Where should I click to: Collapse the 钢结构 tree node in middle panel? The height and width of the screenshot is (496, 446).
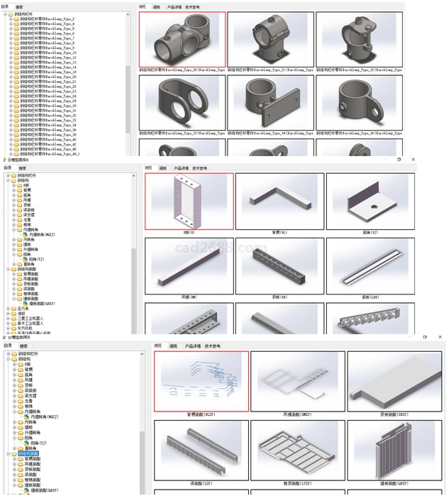(8, 181)
